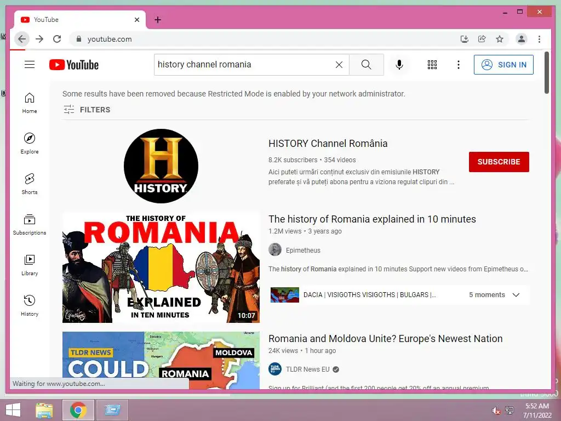
Task: Bookmark this page with the star icon
Action: 500,39
